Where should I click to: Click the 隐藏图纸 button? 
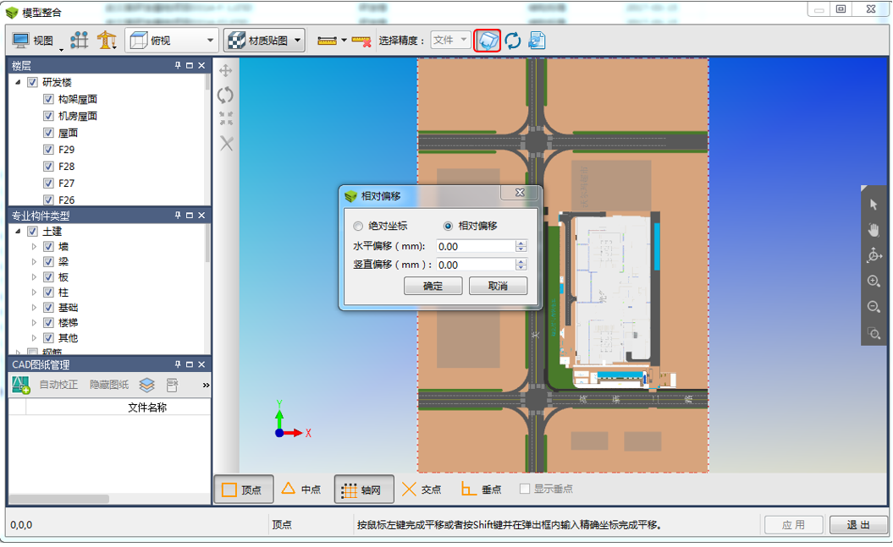click(x=109, y=385)
